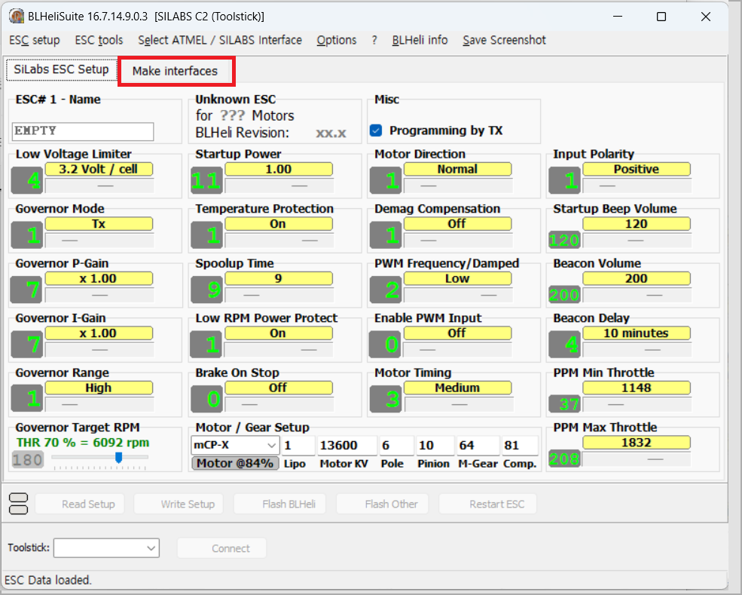Toggle the Programming by TX checkbox
Screen dimensions: 742x595
point(376,130)
